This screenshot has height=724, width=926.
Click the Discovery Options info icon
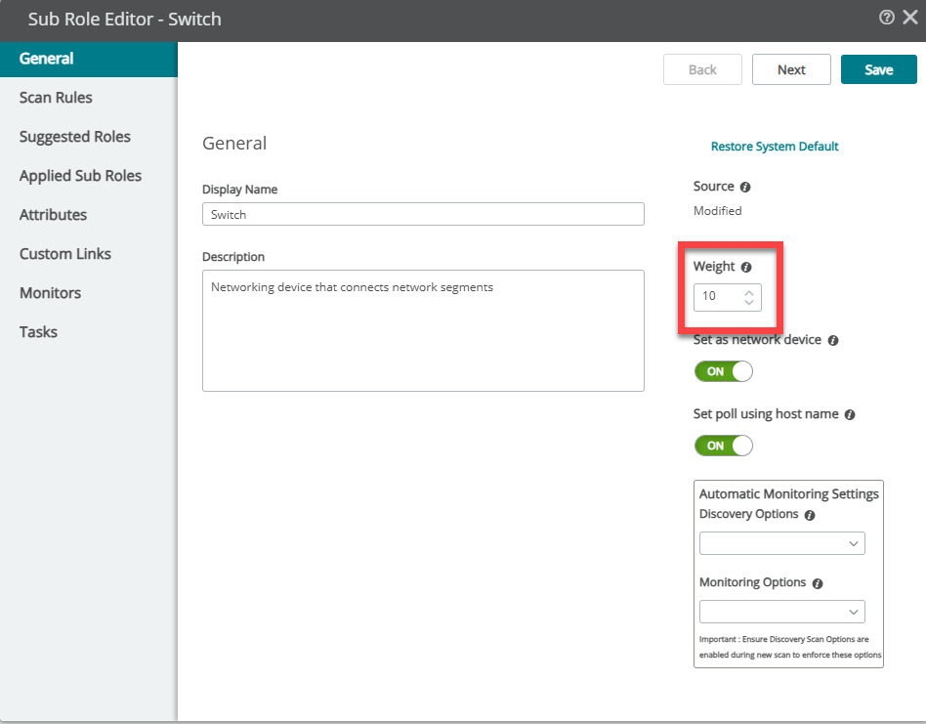tap(810, 516)
